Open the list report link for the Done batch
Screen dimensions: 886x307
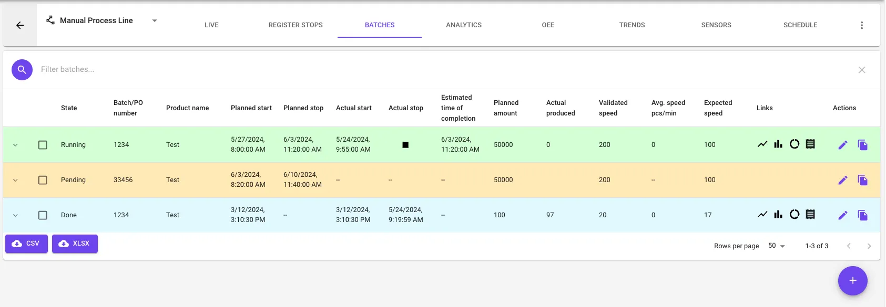[x=810, y=214]
